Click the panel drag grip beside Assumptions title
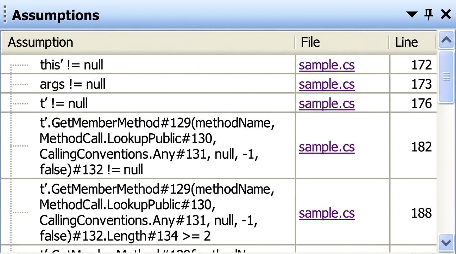The height and width of the screenshot is (254, 456). (x=5, y=15)
